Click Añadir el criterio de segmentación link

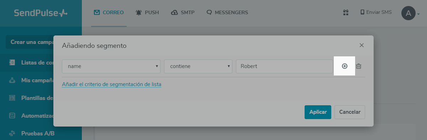tap(112, 84)
